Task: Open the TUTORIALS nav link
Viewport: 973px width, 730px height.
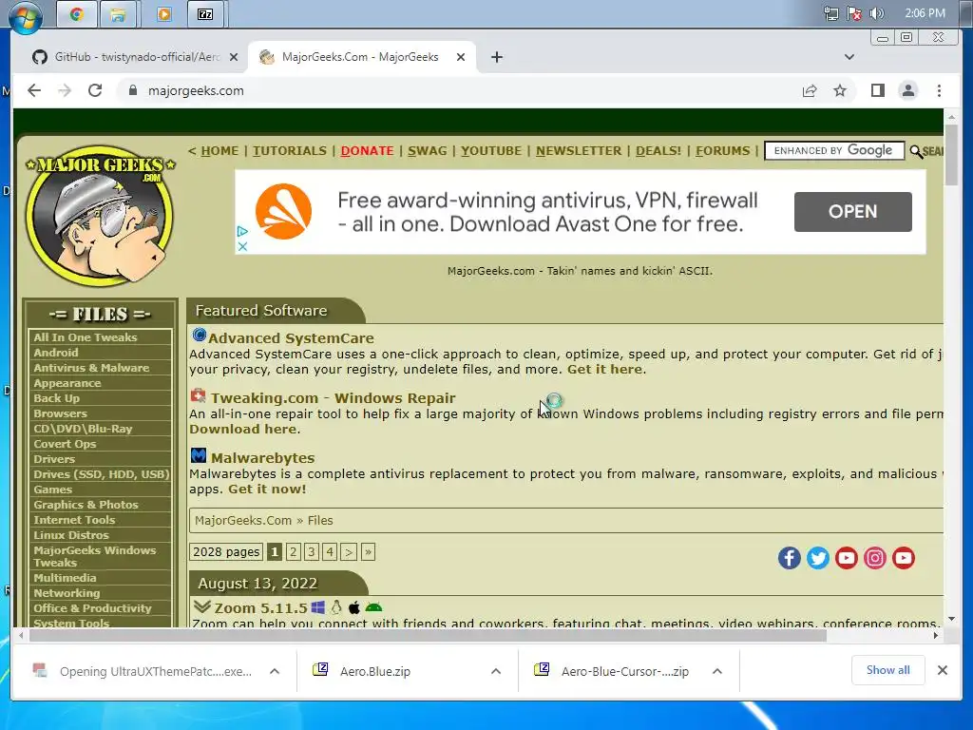Action: tap(289, 151)
